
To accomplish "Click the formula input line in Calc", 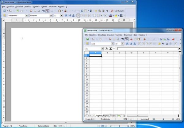I will (148, 48).
